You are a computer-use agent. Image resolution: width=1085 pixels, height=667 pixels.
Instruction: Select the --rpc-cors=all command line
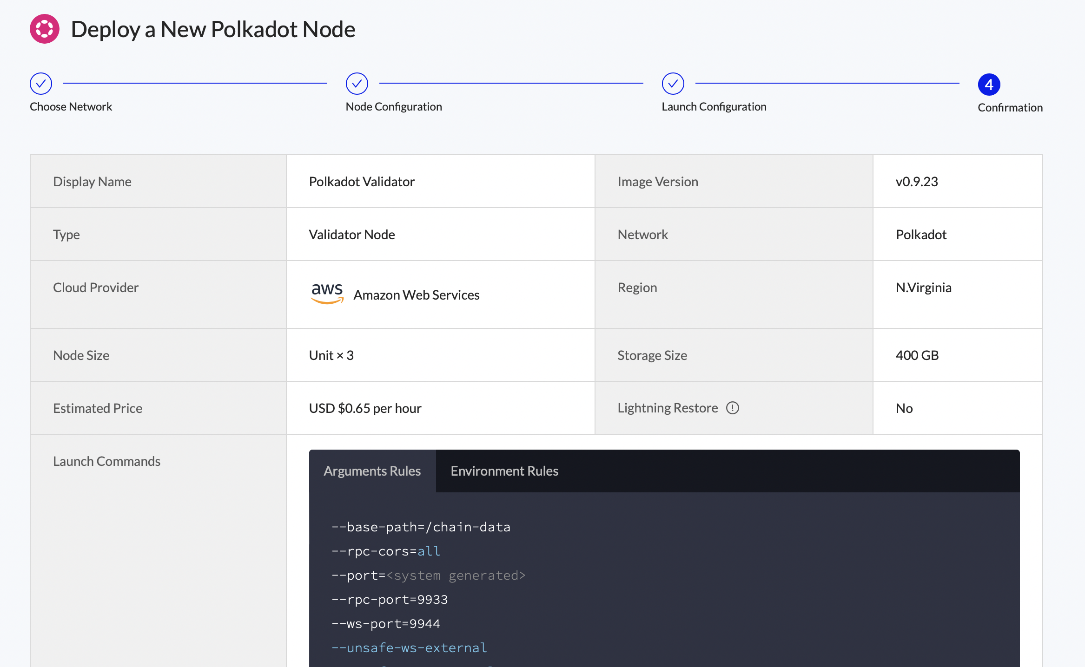[x=386, y=551]
